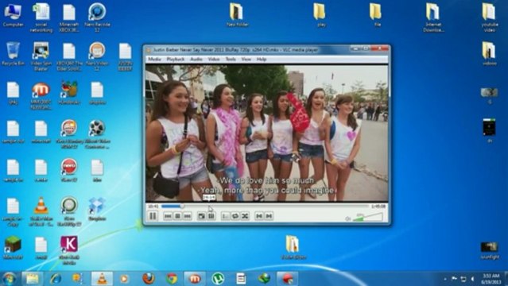Select the Handbrake desktop shortcut
The height and width of the screenshot is (286, 508).
[x=69, y=92]
